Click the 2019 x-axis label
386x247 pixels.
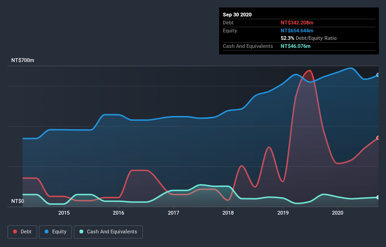283,213
